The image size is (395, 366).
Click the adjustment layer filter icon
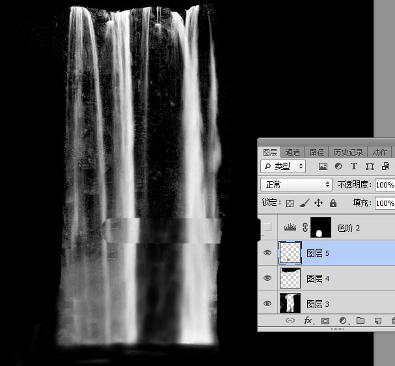click(x=338, y=167)
